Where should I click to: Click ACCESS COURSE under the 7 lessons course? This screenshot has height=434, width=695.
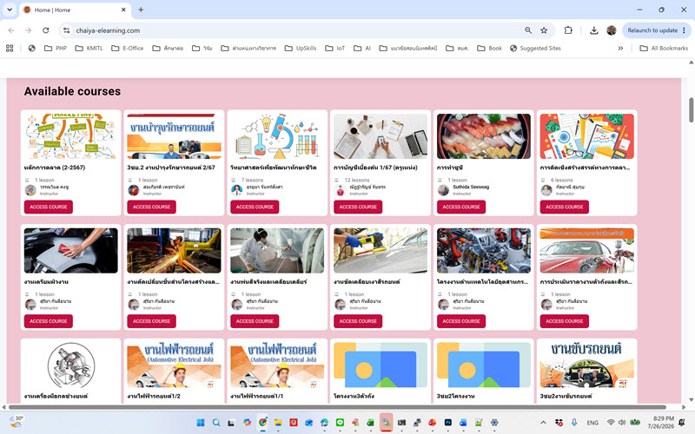(x=255, y=207)
